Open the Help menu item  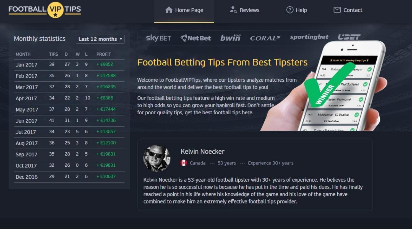pyautogui.click(x=296, y=10)
